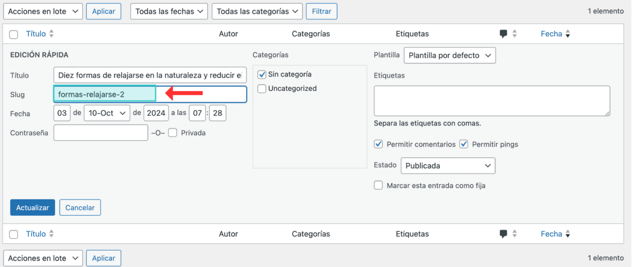The height and width of the screenshot is (267, 637).
Task: Open the Plantilla por defecto dropdown
Action: [449, 55]
